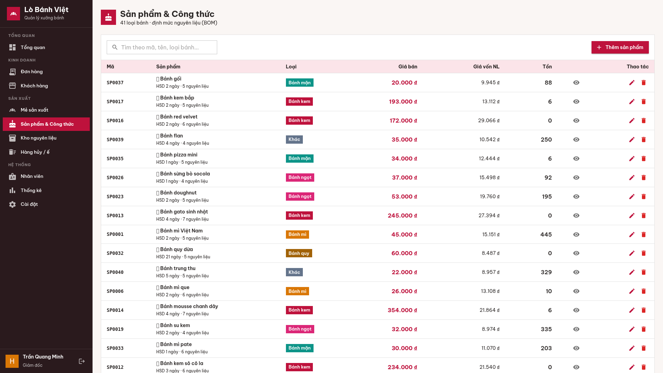Edit Bánh mousse chanh dây product
Screen dimensions: 663x373
click(x=632, y=310)
